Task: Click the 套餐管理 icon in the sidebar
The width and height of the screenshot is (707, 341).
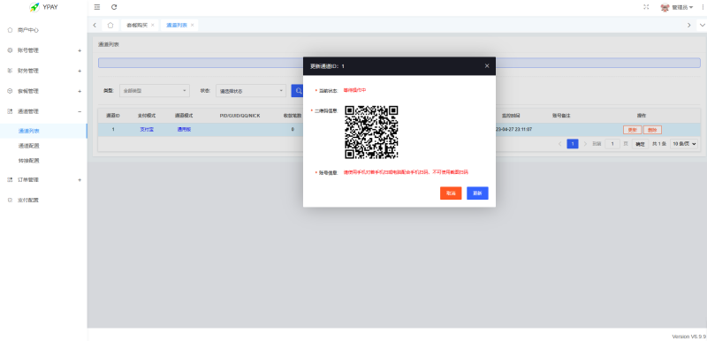Action: pyautogui.click(x=10, y=91)
